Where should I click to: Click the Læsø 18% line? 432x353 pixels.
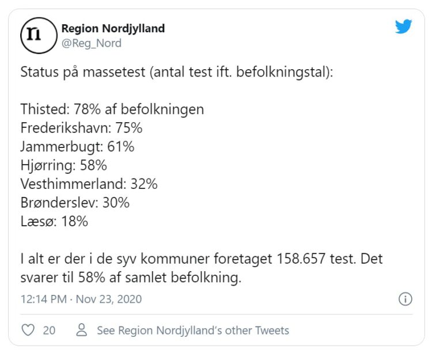pos(54,221)
